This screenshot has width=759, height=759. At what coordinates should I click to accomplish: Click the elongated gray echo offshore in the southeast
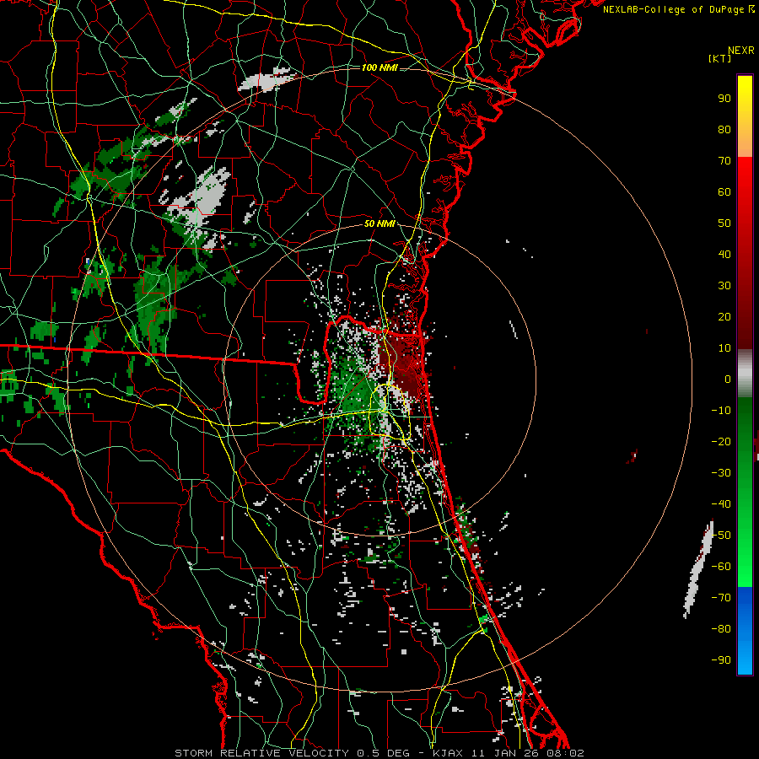click(698, 568)
